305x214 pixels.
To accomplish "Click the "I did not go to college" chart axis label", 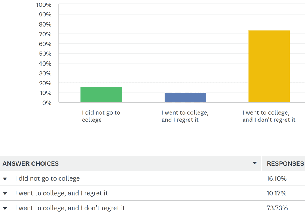I will (101, 116).
